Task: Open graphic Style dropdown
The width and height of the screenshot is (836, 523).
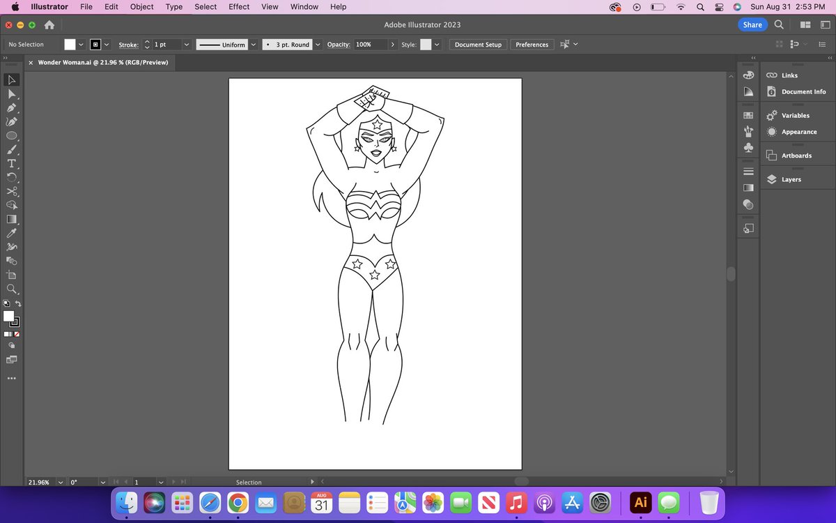Action: [437, 45]
